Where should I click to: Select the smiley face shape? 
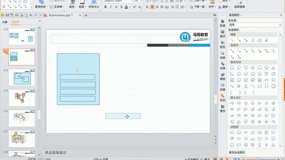[246, 80]
